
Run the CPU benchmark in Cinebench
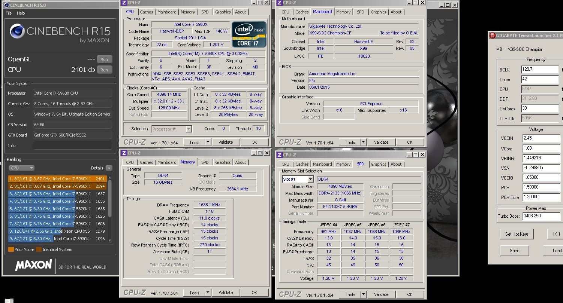(x=104, y=70)
